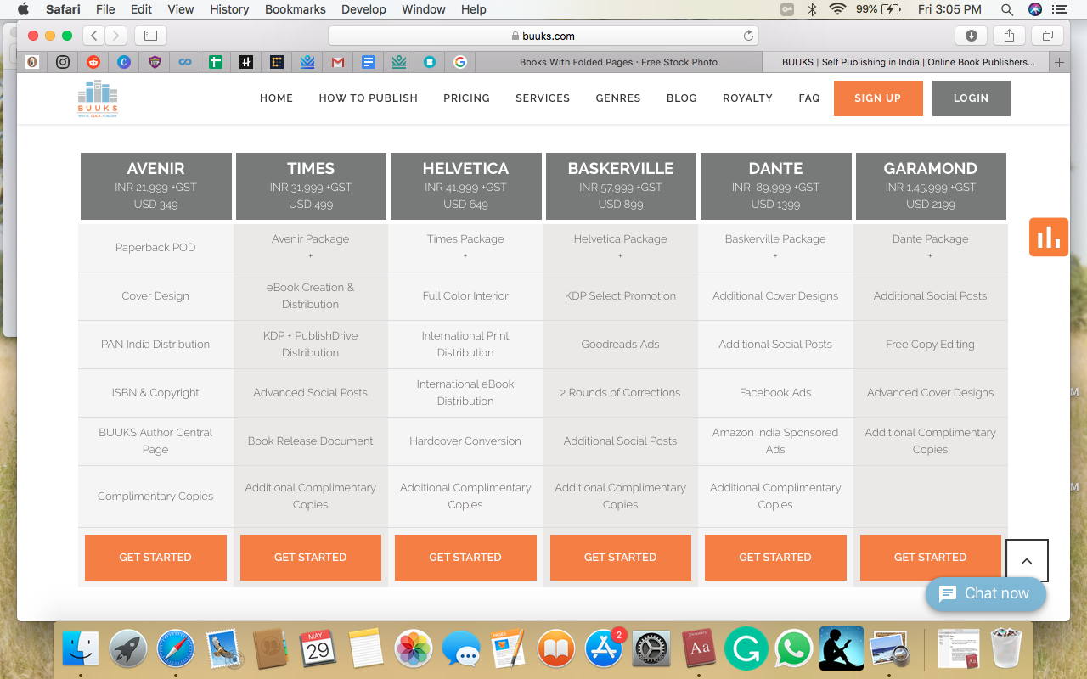Open Reddit from the favorites bar
The width and height of the screenshot is (1087, 679).
[x=93, y=62]
